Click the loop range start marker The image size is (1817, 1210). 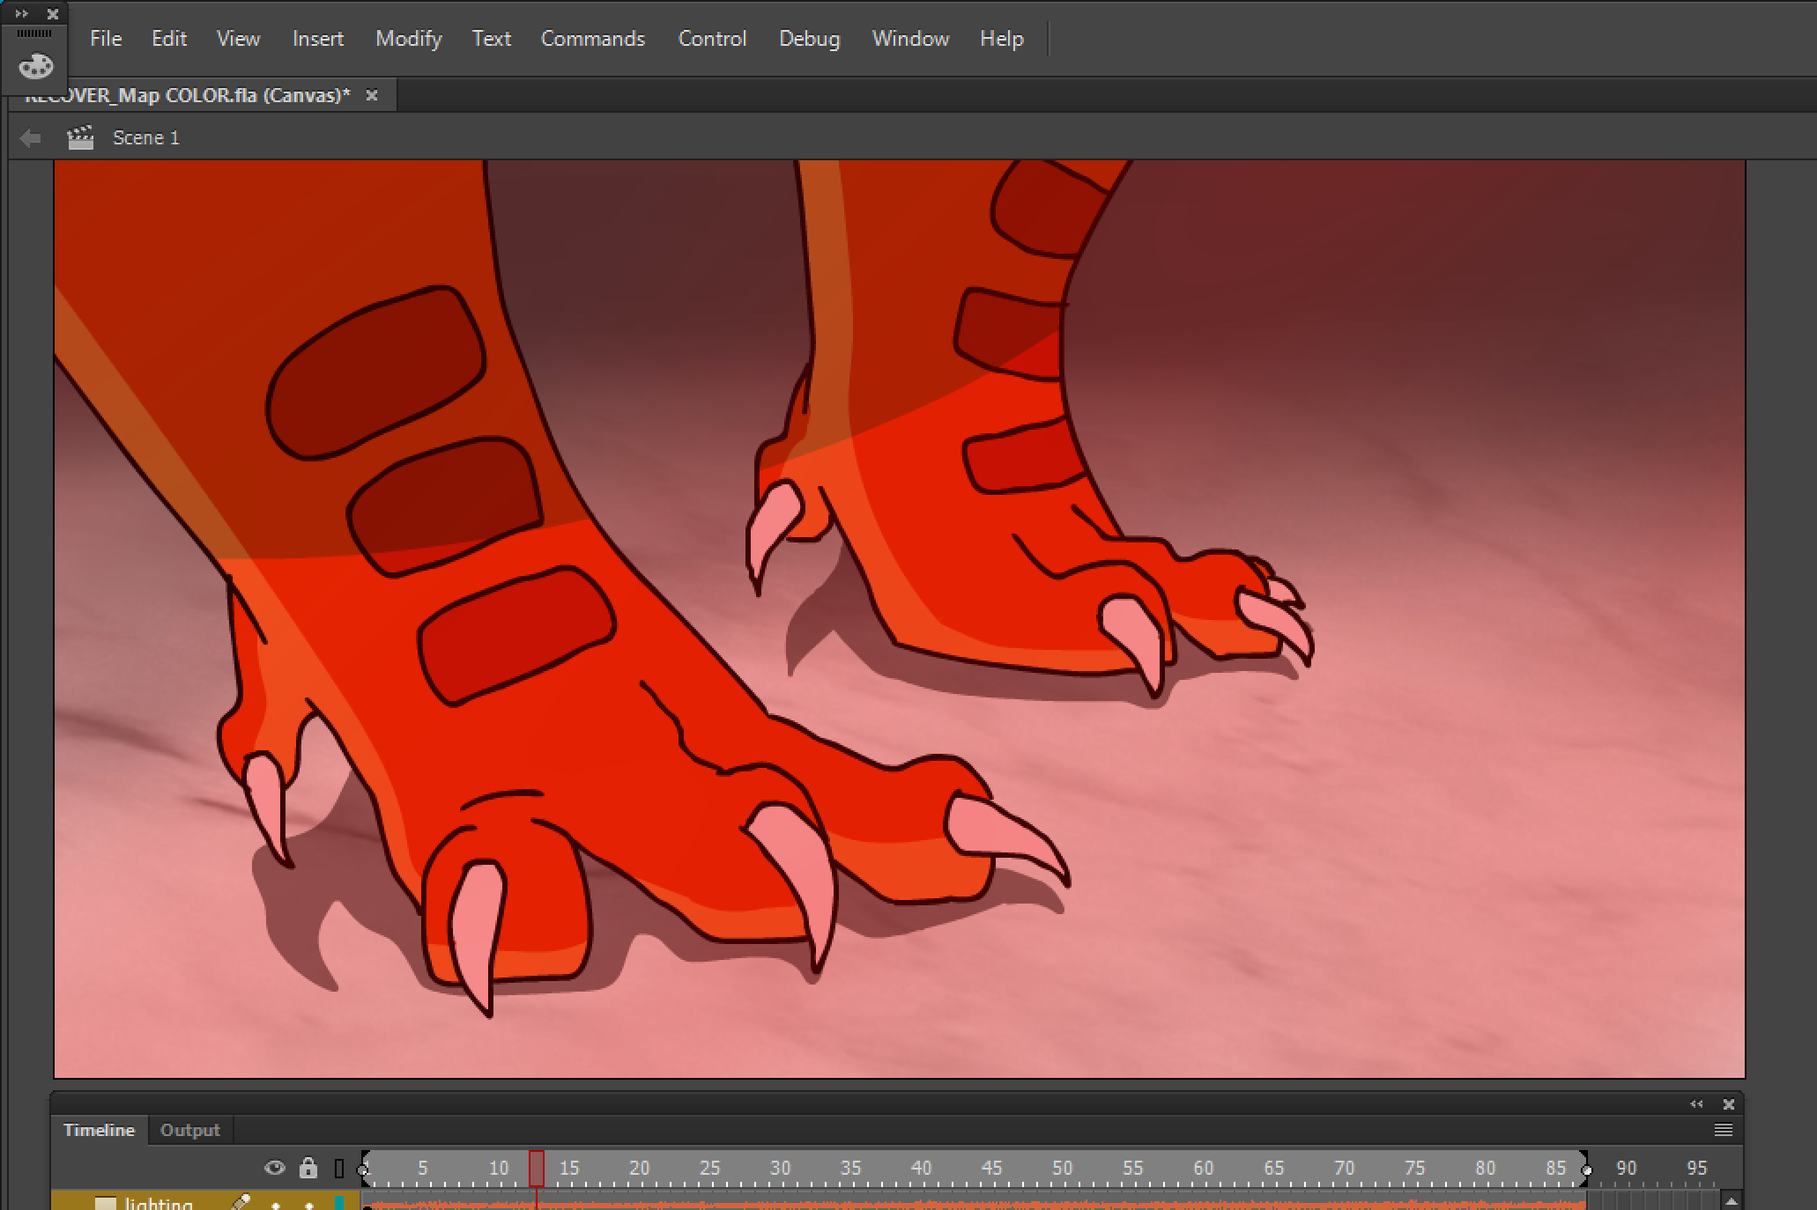tap(363, 1169)
